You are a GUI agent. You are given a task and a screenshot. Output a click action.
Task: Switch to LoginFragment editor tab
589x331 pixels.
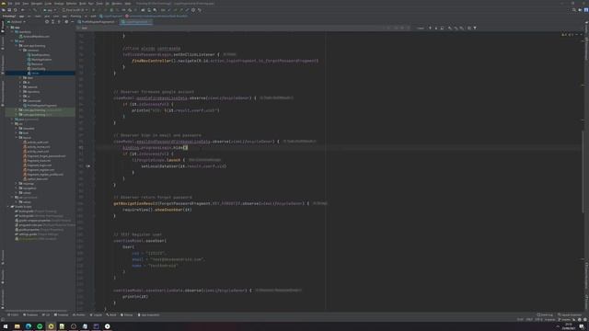[136, 22]
